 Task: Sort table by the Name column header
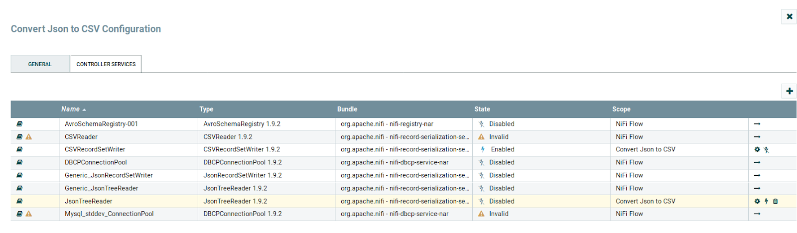click(x=70, y=109)
